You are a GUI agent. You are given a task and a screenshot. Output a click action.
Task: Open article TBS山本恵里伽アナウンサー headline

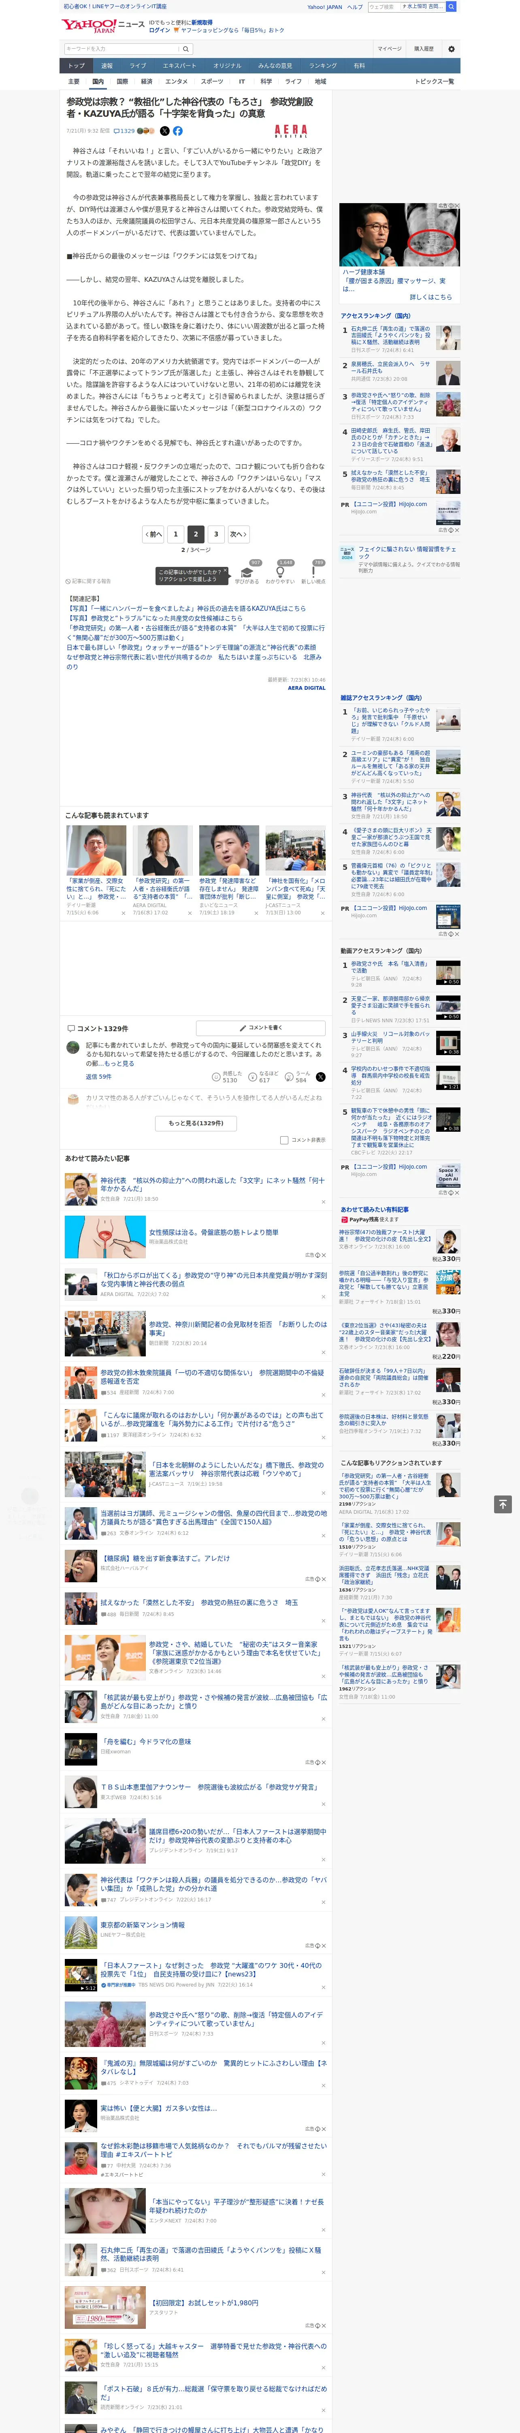click(x=209, y=1787)
